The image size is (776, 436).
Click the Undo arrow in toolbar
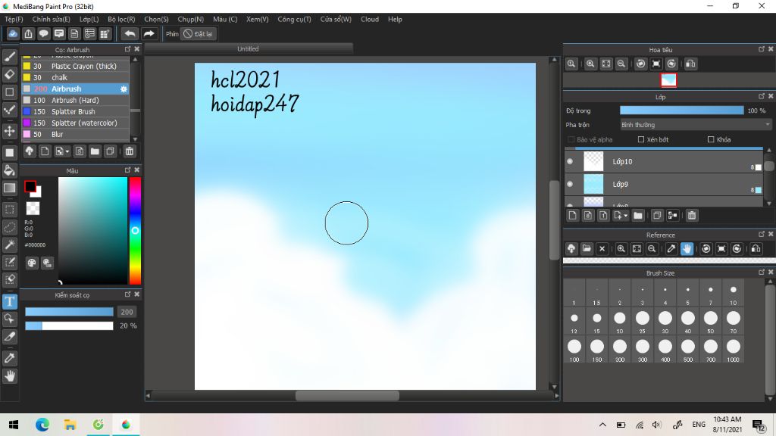tap(130, 33)
